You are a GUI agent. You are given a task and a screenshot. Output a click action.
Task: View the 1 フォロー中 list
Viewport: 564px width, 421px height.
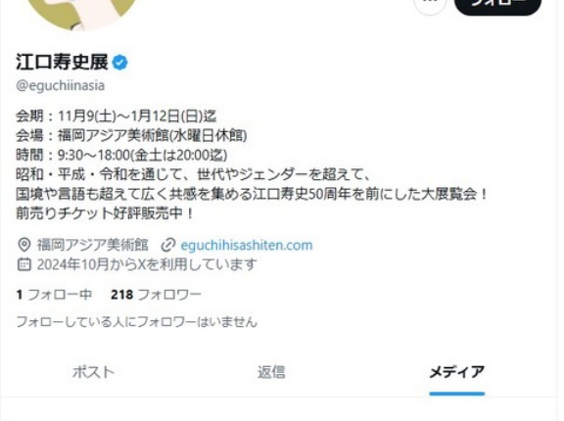pyautogui.click(x=54, y=295)
